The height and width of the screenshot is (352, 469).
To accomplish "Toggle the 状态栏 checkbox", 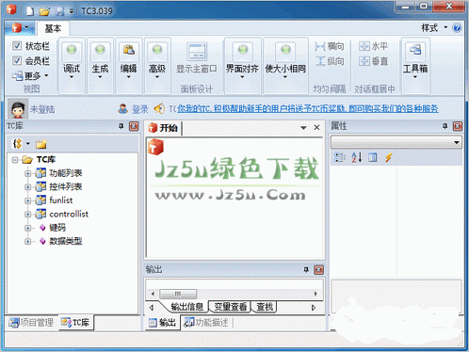I will pyautogui.click(x=17, y=46).
